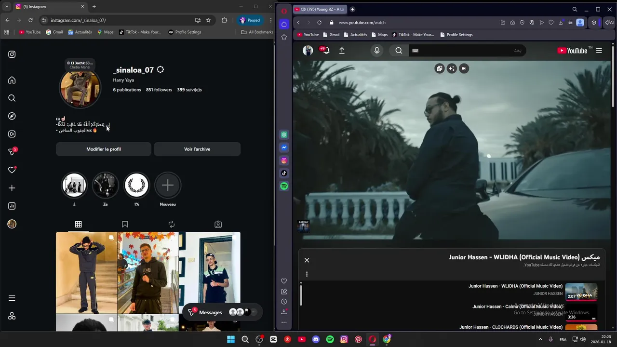
Task: Open a new tab in Chrome
Action: (94, 7)
